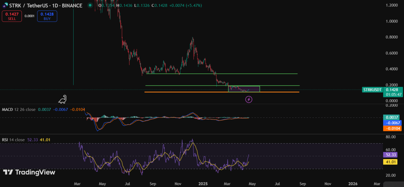This screenshot has height=187, width=404.
Task: Select the orange horizontal support line
Action: coord(222,92)
